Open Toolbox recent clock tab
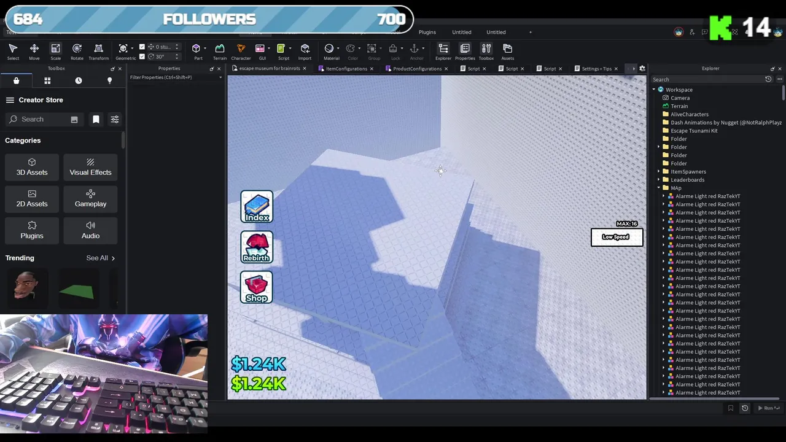The width and height of the screenshot is (786, 442). 79,80
